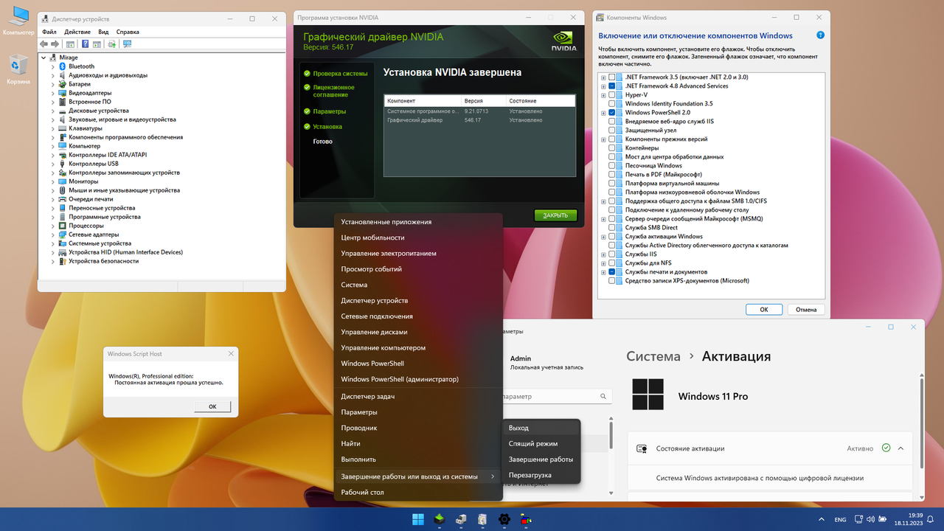Click the Видеоадаптеры category icon
Screen dimensions: 944x531
click(63, 93)
